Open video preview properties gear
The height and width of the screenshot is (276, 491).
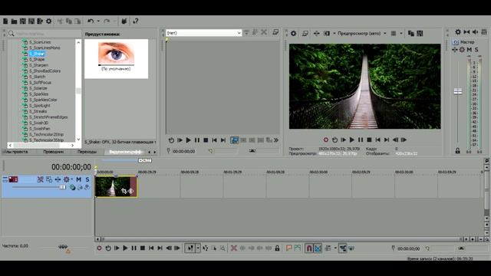293,33
